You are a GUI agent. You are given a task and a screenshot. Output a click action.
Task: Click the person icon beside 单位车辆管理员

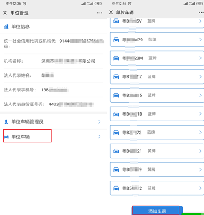6,122
